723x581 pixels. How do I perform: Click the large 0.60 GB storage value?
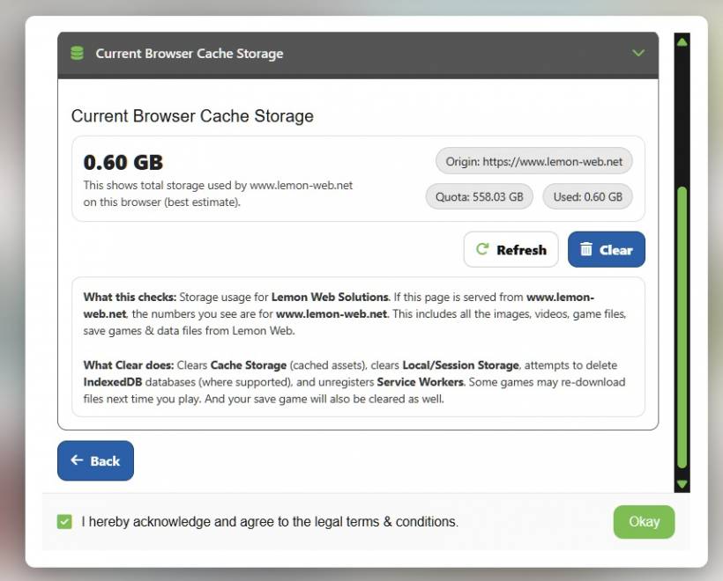tap(123, 163)
